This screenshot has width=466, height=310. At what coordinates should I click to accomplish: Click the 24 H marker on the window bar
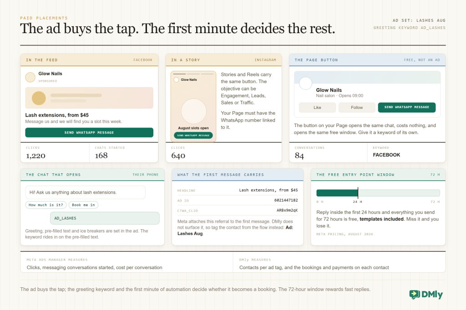point(358,193)
